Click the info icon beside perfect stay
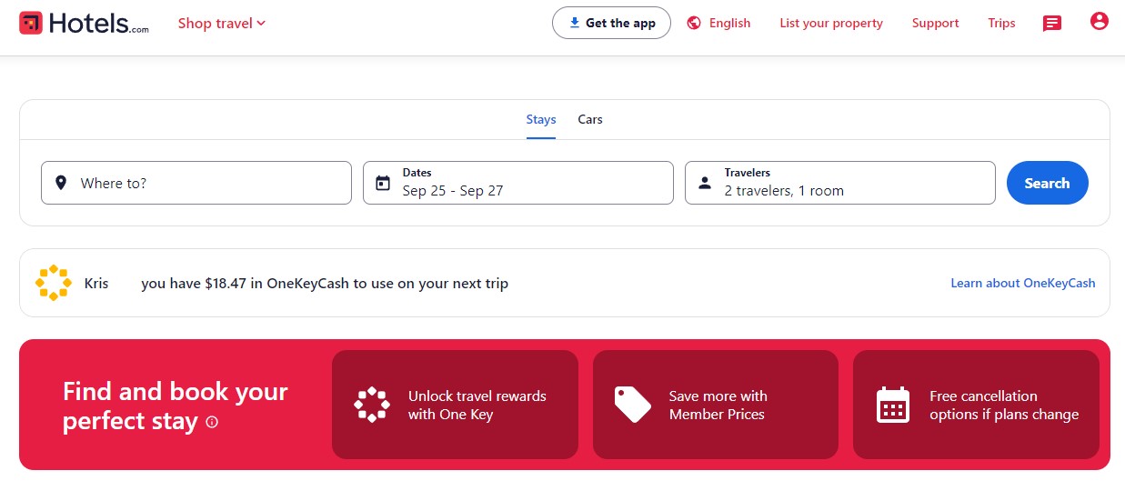Viewport: 1125px width, 481px height. [212, 422]
